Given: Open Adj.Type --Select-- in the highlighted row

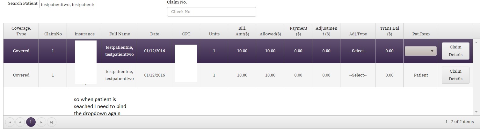Looking at the screenshot, I should click(x=358, y=51).
